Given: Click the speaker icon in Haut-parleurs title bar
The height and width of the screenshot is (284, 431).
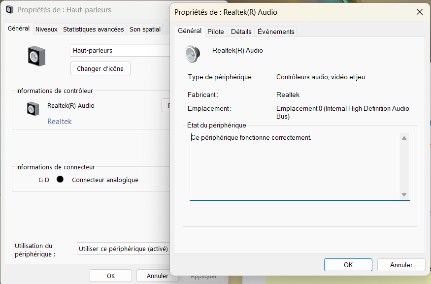Looking at the screenshot, I should tap(9, 10).
